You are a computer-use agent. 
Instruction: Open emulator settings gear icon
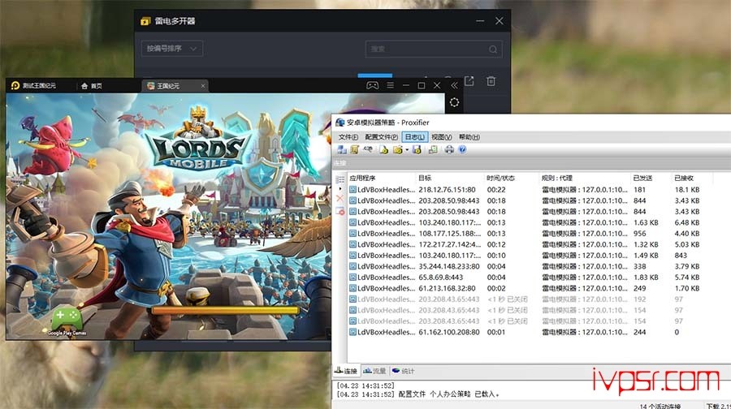click(x=455, y=102)
